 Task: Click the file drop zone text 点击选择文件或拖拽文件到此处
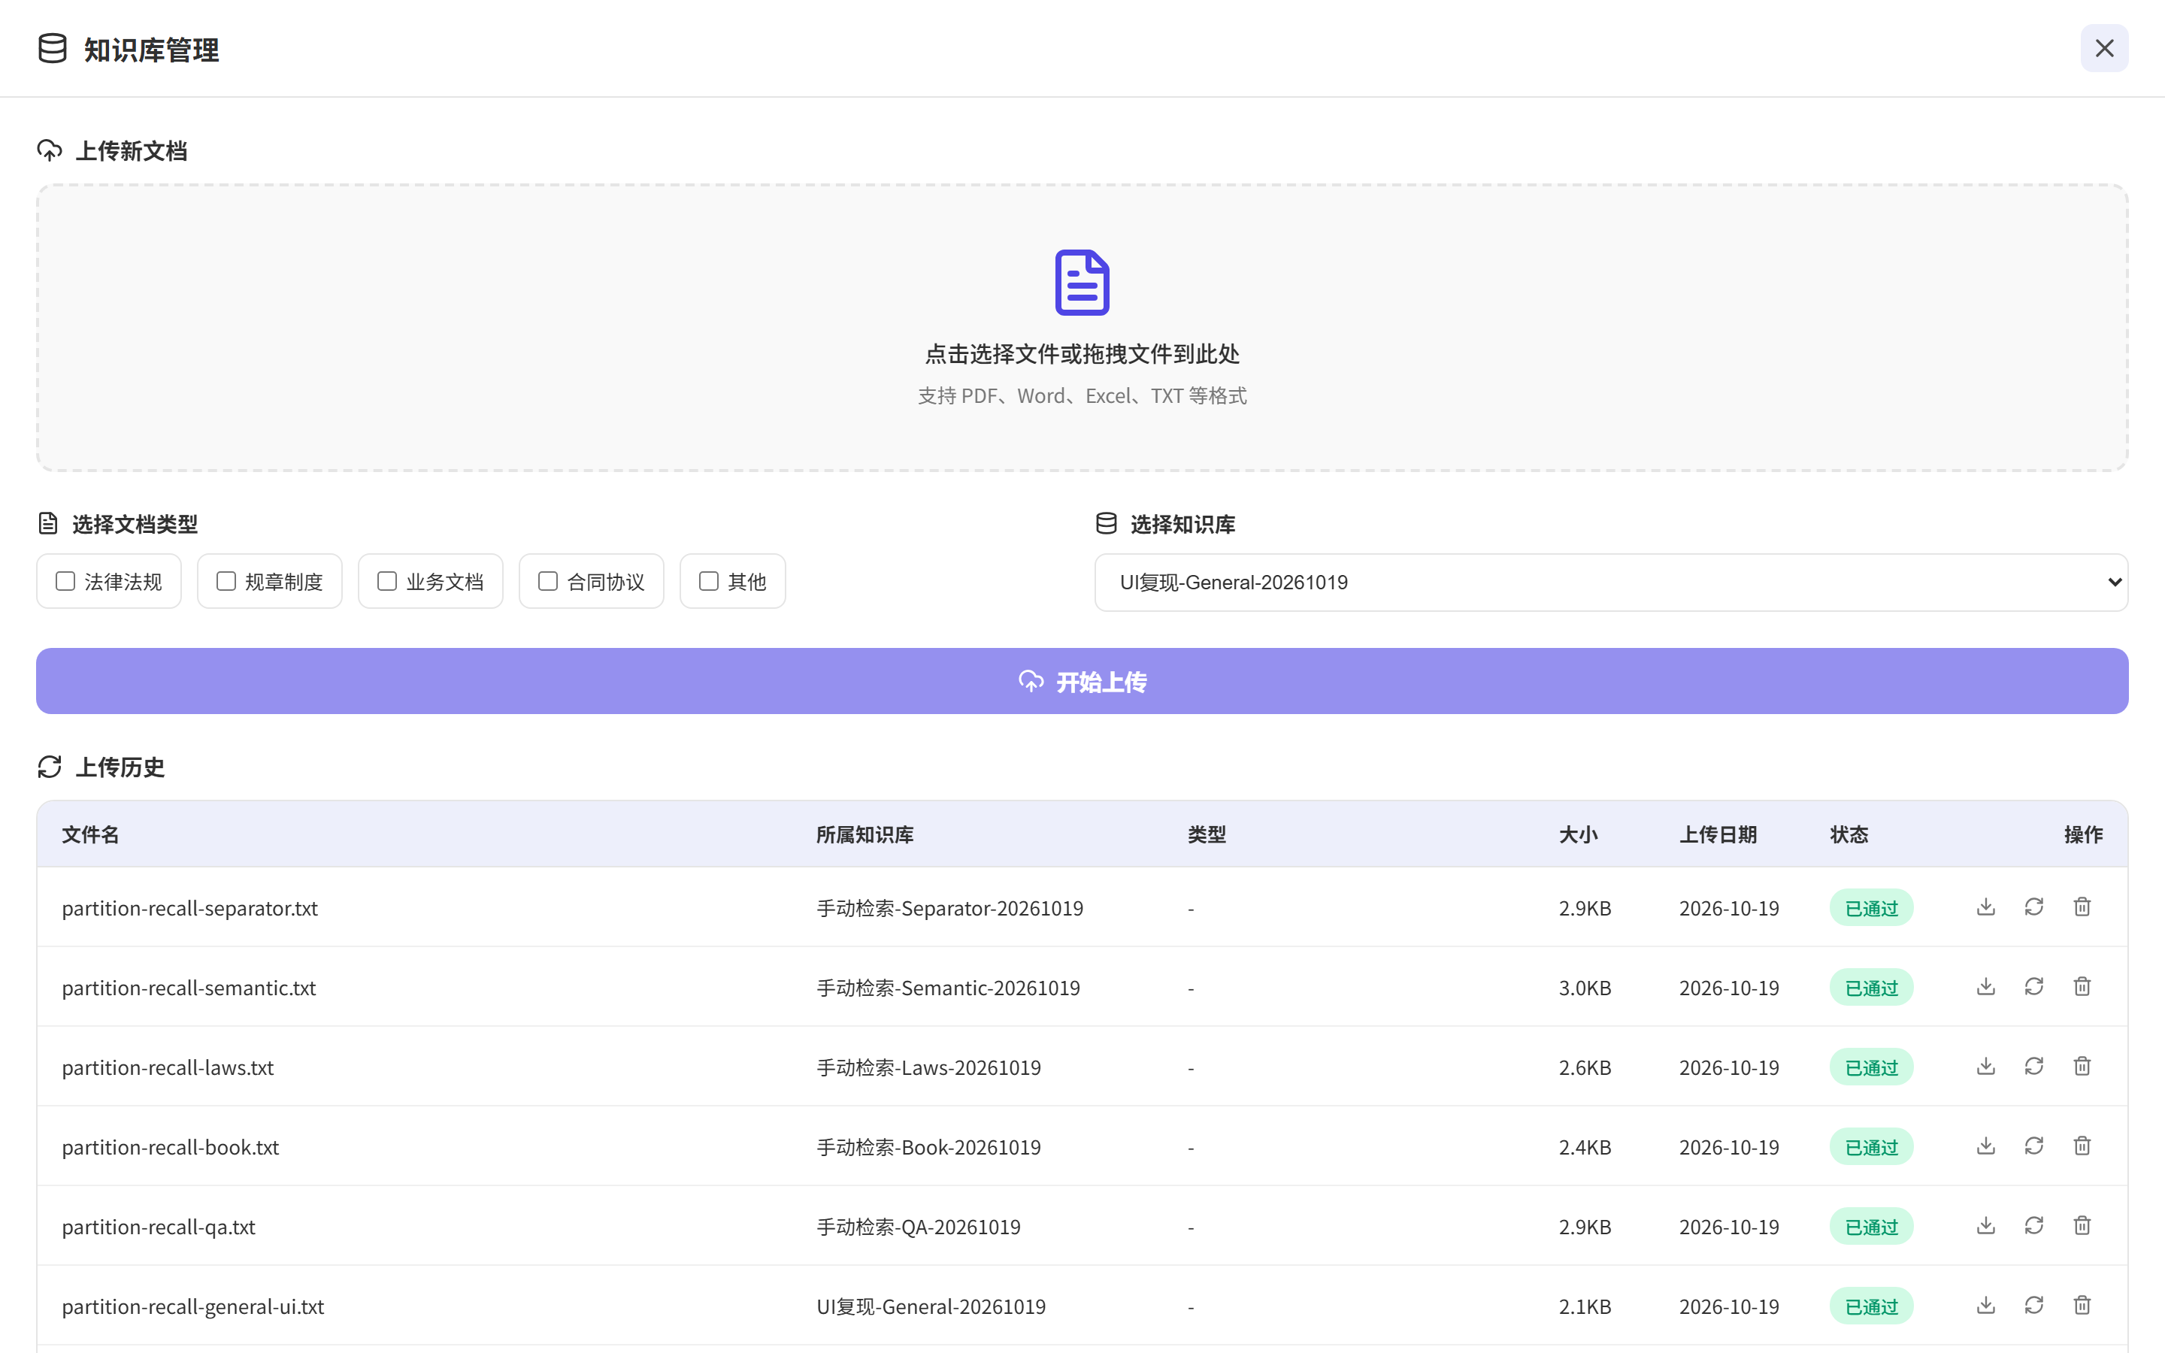[1082, 354]
